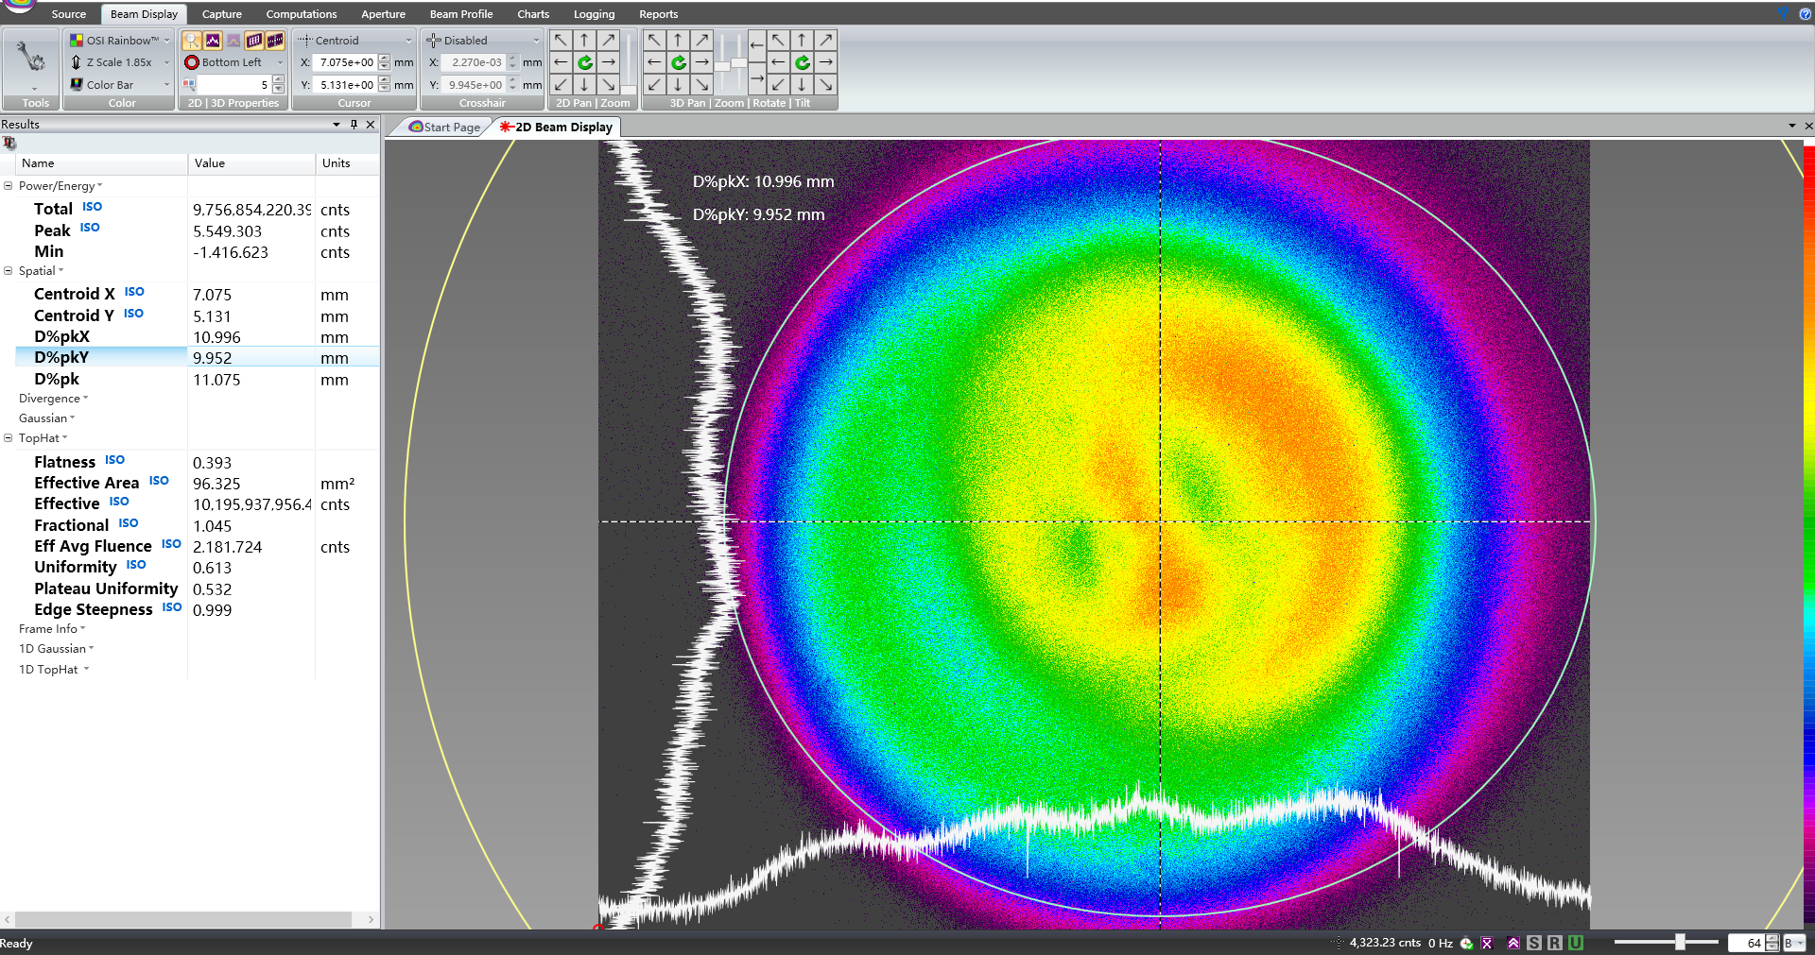
Task: Click the clock checkmark status icon
Action: (1466, 943)
